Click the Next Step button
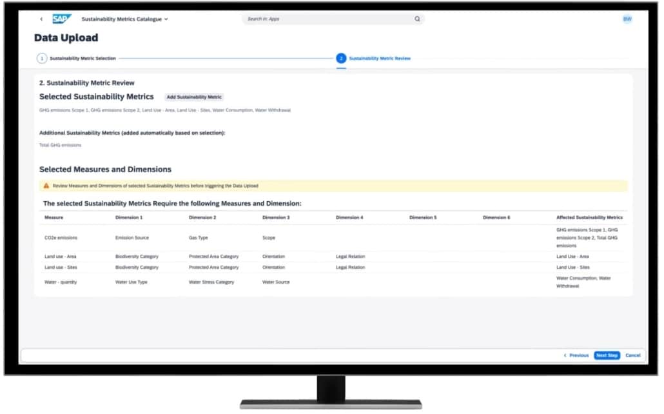The image size is (664, 414). click(x=607, y=355)
